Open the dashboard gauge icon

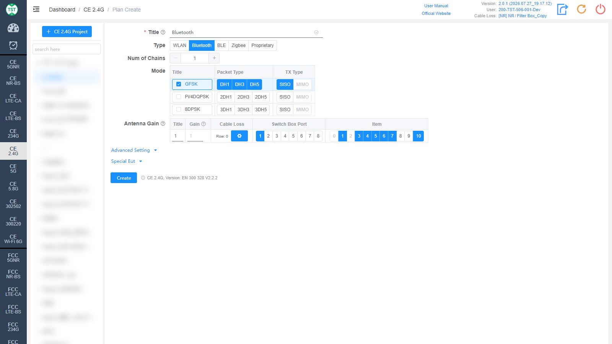(13, 28)
